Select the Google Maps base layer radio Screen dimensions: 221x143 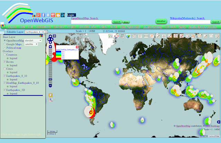coord(4,44)
